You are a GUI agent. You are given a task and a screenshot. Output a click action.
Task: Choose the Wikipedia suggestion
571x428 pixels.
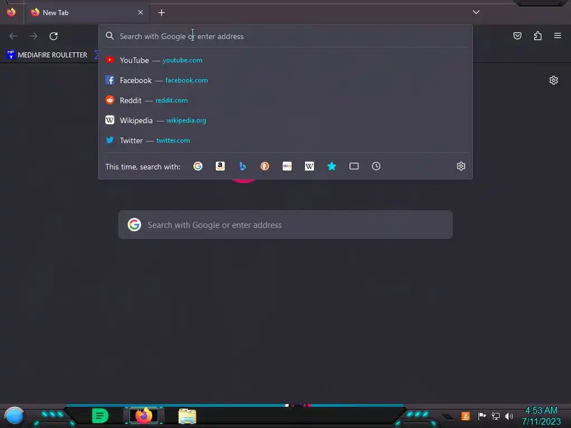pos(285,120)
